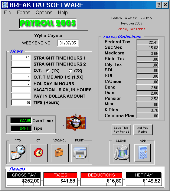170x191 pixels.
Task: Open the VAC/HOL briefcase icon
Action: [x=60, y=153]
